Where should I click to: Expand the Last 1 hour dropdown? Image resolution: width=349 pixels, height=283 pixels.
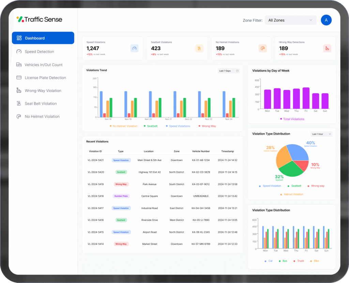[321, 134]
